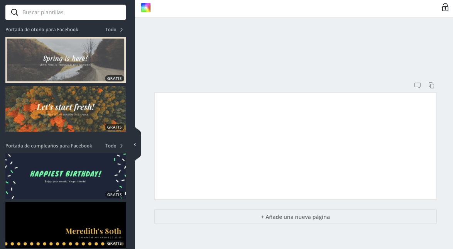Screen dimensions: 453x249
Task: Expand cumpleaños templates with the chevron arrow
Action: click(x=122, y=146)
